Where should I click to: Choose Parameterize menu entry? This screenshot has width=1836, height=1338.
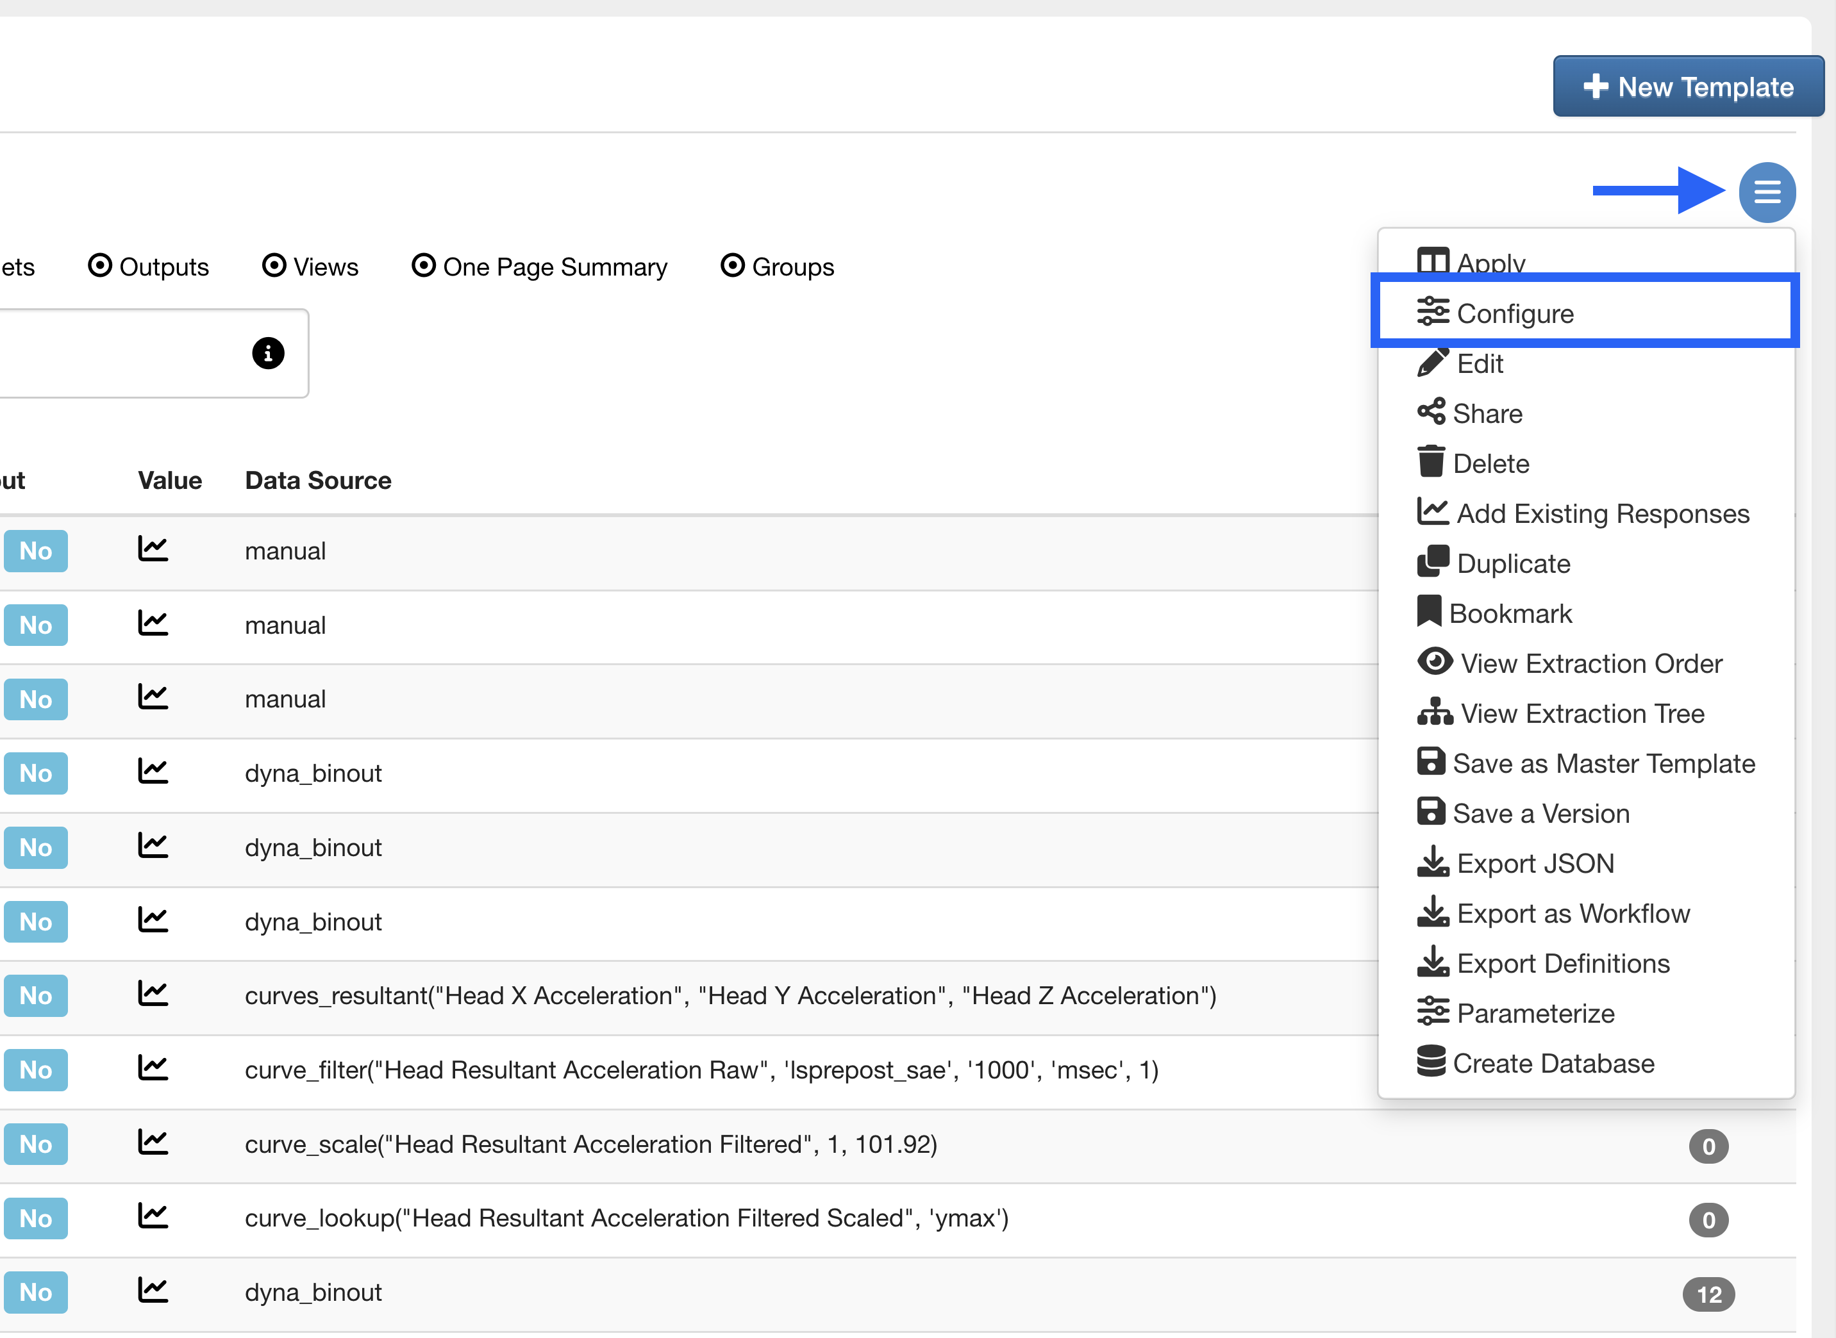tap(1585, 1013)
